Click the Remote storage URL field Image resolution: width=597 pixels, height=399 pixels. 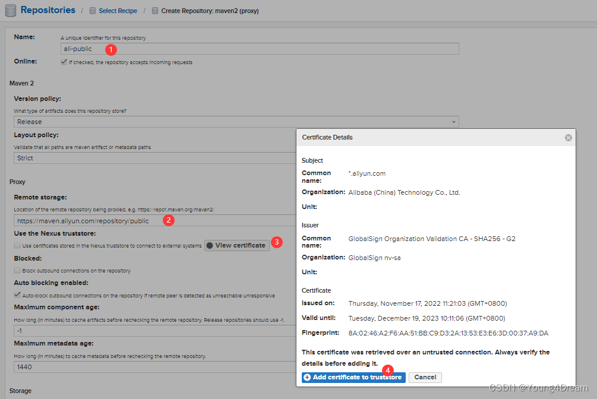[x=155, y=221]
